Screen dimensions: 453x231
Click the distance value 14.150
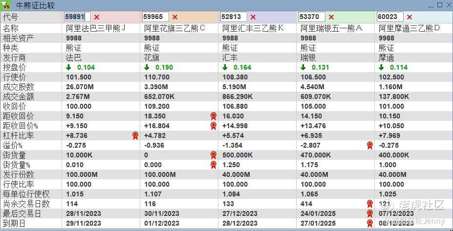311,116
